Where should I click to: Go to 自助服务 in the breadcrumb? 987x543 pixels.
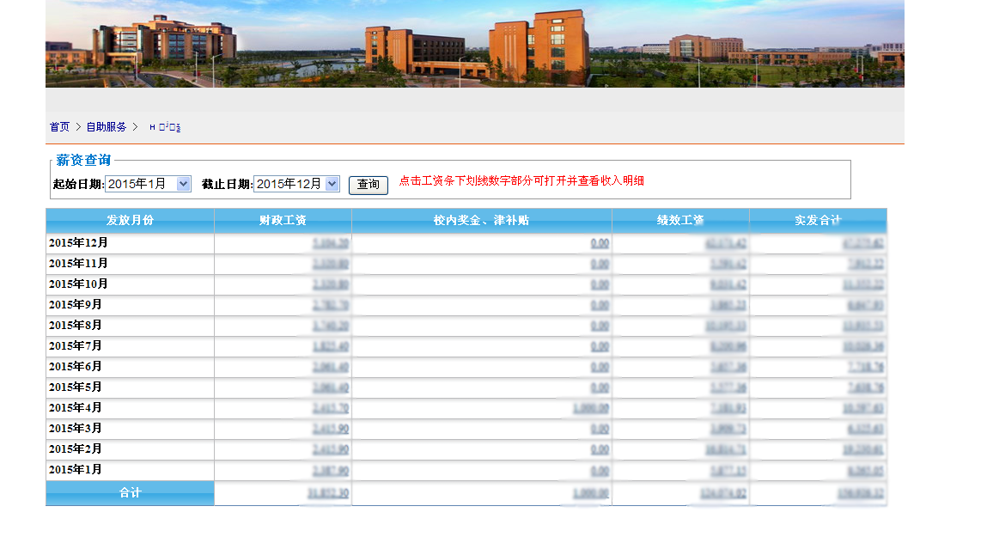(x=106, y=127)
